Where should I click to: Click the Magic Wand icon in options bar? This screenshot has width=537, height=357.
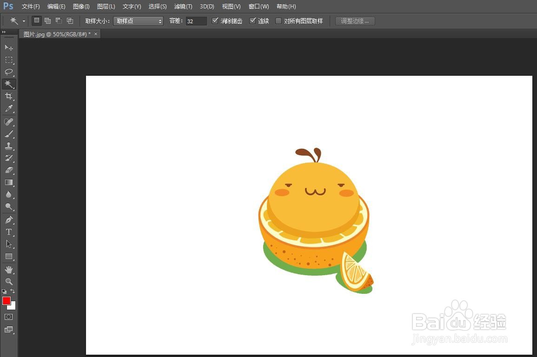[x=14, y=21]
